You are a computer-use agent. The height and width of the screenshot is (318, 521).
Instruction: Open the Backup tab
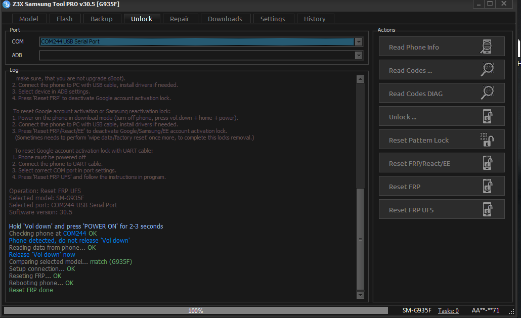pyautogui.click(x=102, y=19)
